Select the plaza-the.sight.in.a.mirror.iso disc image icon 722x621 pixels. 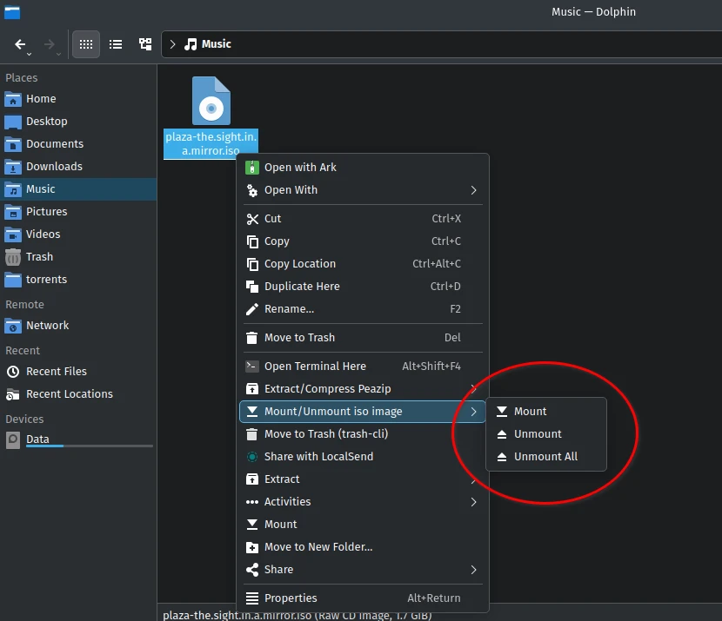point(211,101)
